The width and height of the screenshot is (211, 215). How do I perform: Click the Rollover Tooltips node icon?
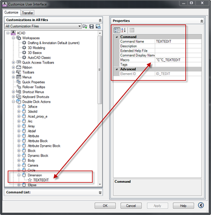[x=19, y=87]
